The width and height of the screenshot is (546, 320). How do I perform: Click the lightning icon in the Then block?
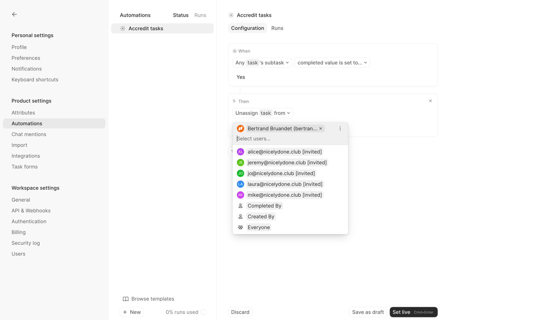point(234,101)
